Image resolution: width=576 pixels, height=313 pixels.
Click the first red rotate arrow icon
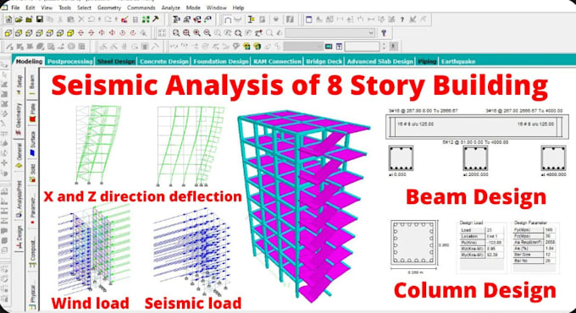[x=80, y=33]
